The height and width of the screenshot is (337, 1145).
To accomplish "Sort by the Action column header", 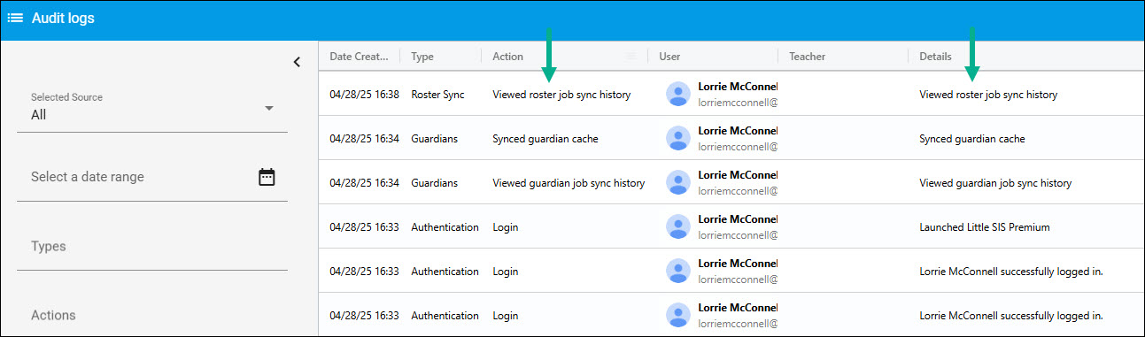I will (507, 57).
